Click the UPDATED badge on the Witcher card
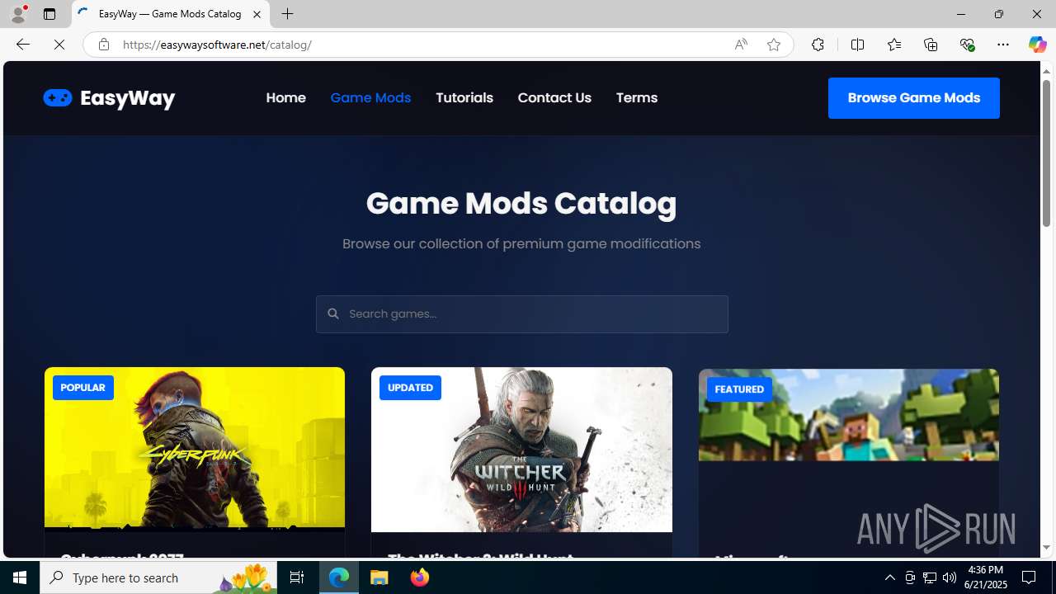The height and width of the screenshot is (594, 1056). [410, 388]
